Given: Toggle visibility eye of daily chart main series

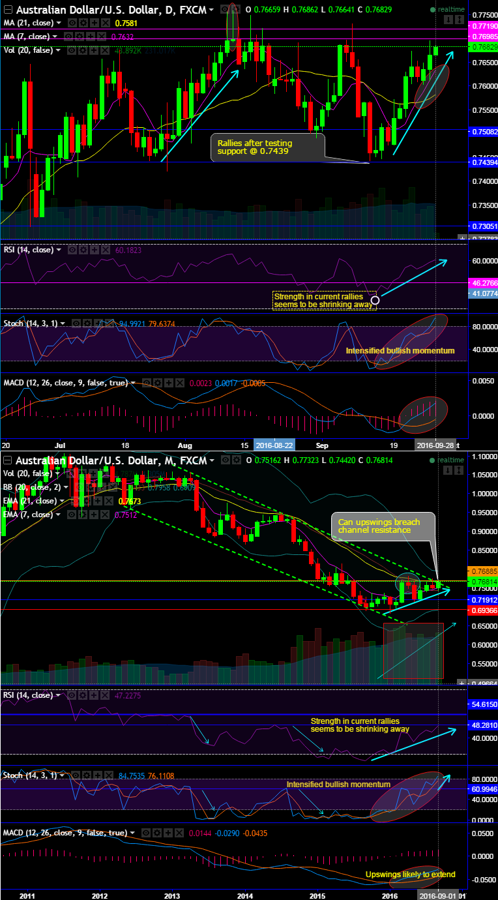Looking at the screenshot, I should [224, 9].
